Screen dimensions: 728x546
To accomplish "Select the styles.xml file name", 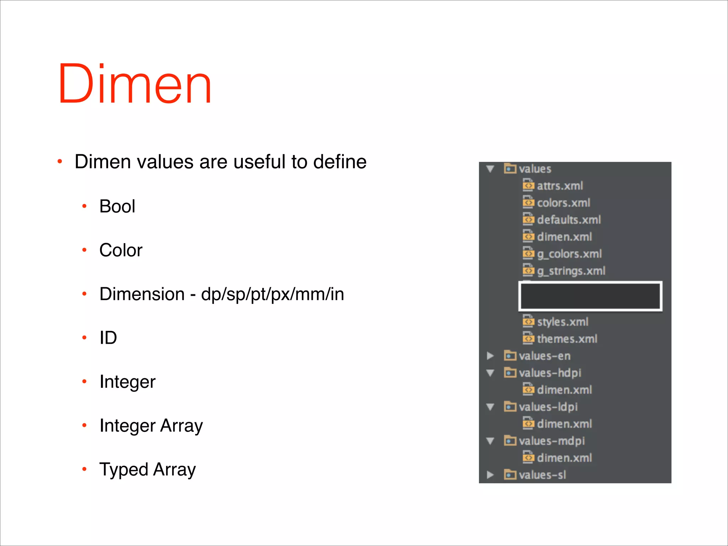I will click(563, 322).
